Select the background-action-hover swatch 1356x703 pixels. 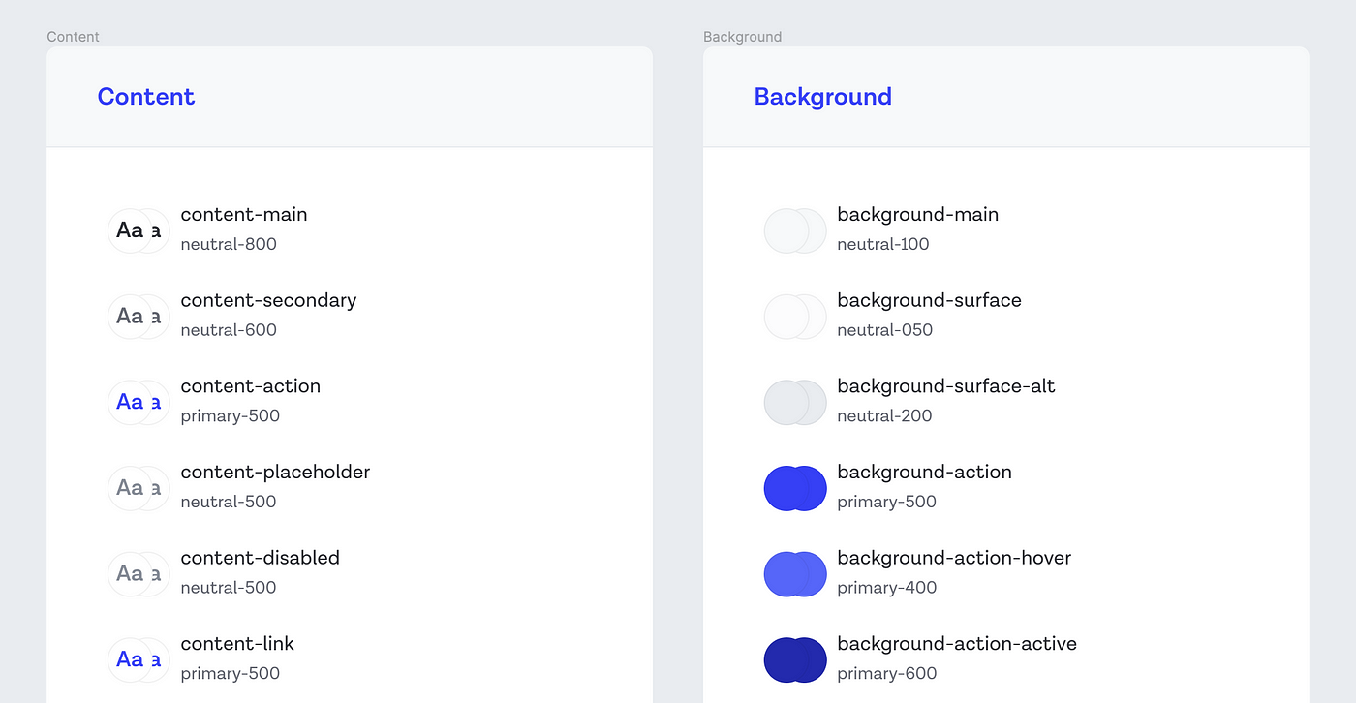click(795, 574)
